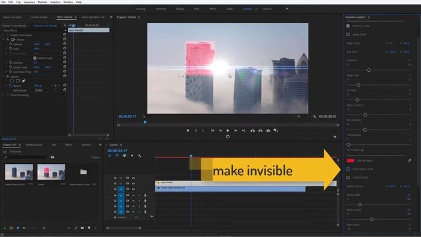Open the playback resolution dropdown
This screenshot has width=421, height=237.
[x=302, y=117]
